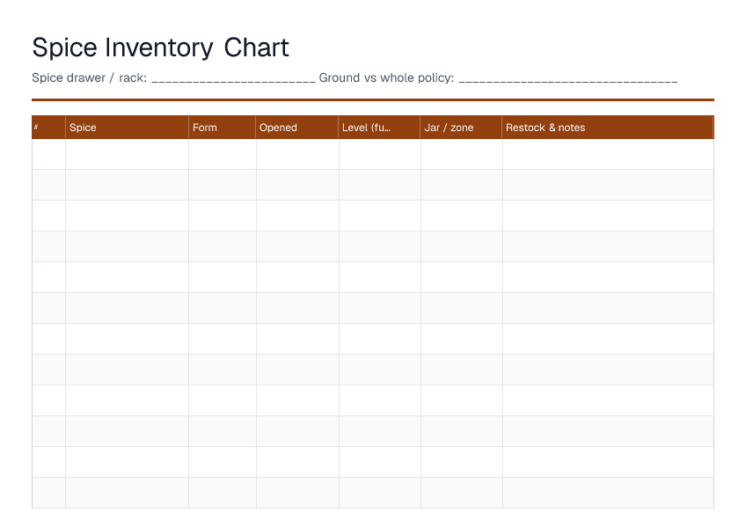Viewport: 746px width, 528px height.
Task: Select the 'Jar / zone' column header
Action: (x=462, y=127)
